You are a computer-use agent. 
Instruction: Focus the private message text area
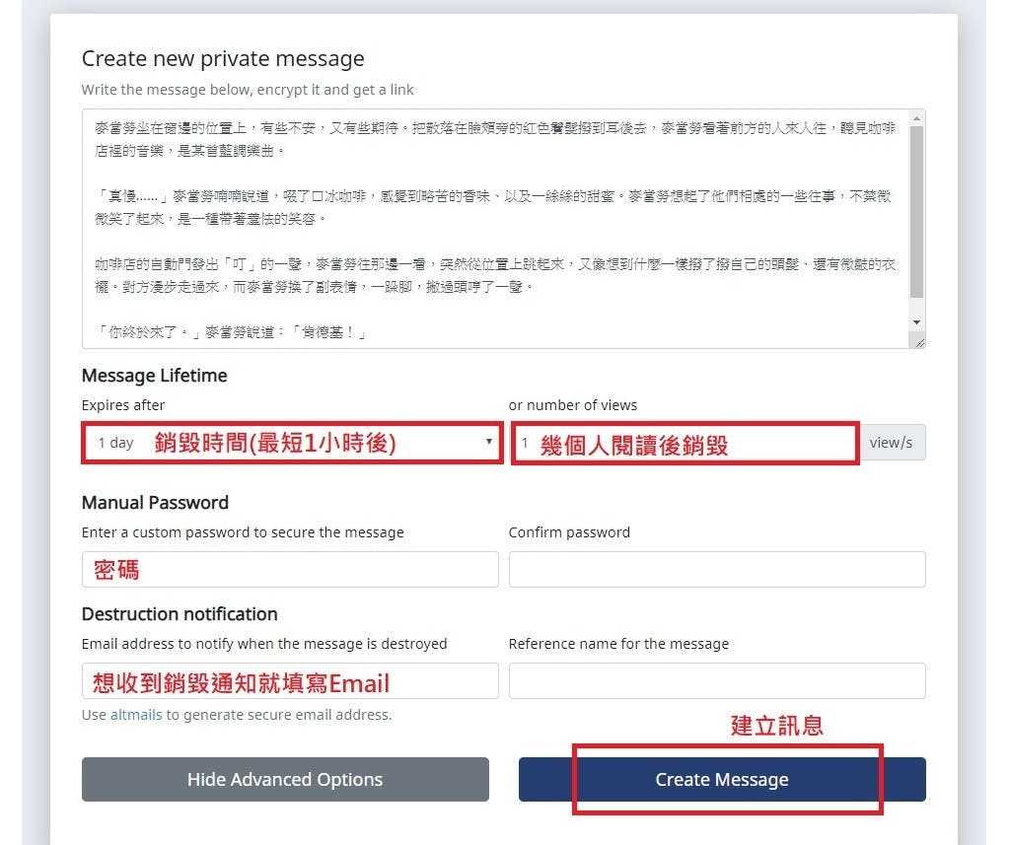(495, 230)
